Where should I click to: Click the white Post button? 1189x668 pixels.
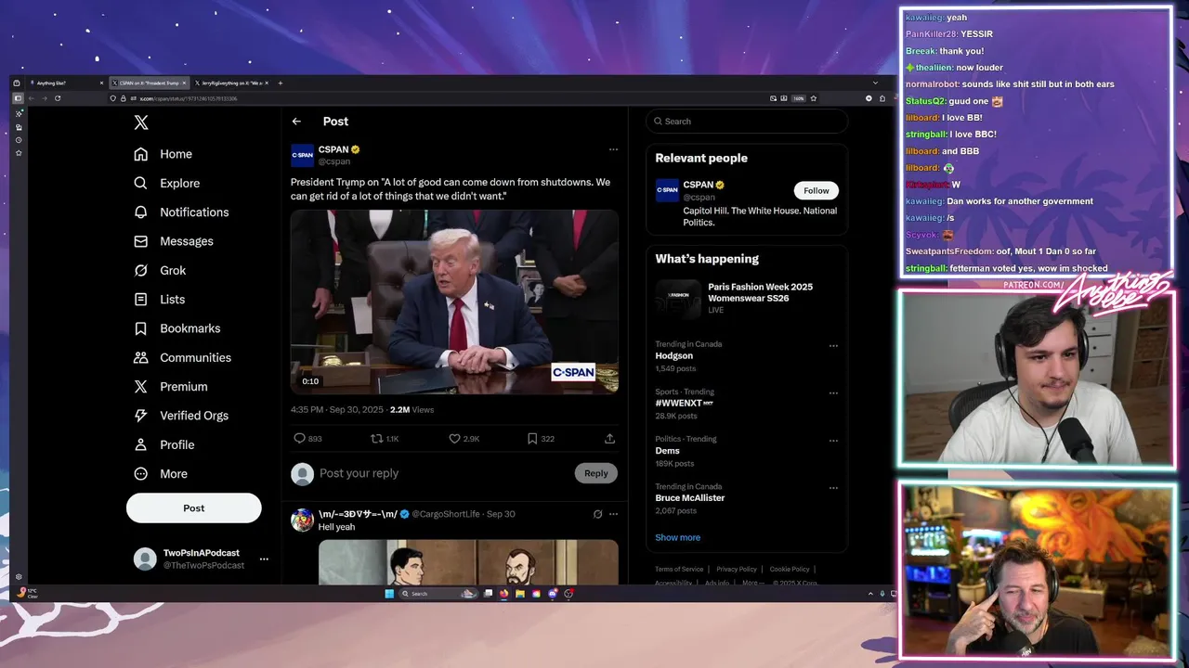point(194,507)
